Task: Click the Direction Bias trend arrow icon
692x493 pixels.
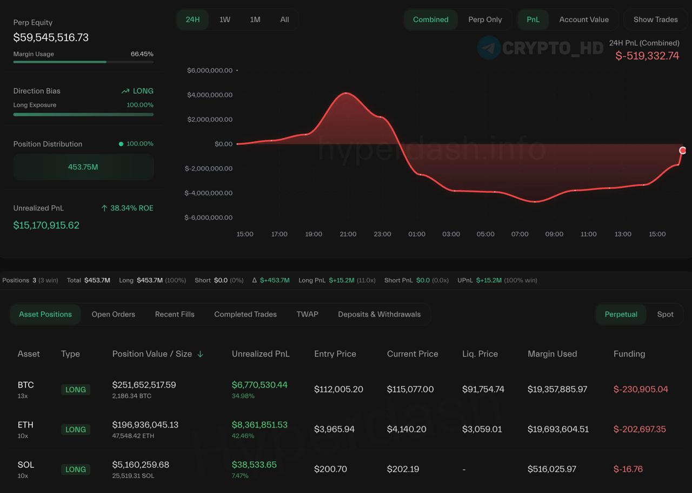Action: point(125,91)
